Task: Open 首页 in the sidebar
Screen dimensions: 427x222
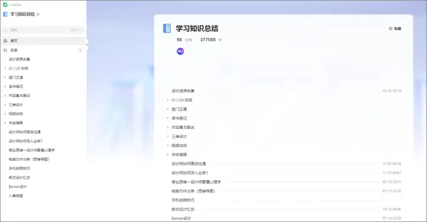Action: click(x=43, y=41)
